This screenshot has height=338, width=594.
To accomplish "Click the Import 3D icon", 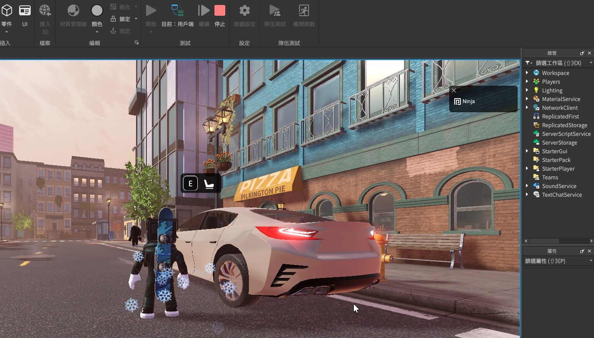I will pos(45,11).
